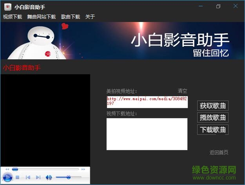Viewport: 245px width, 185px height.
Task: Open the 歌曲下载 menu
Action: pyautogui.click(x=71, y=16)
